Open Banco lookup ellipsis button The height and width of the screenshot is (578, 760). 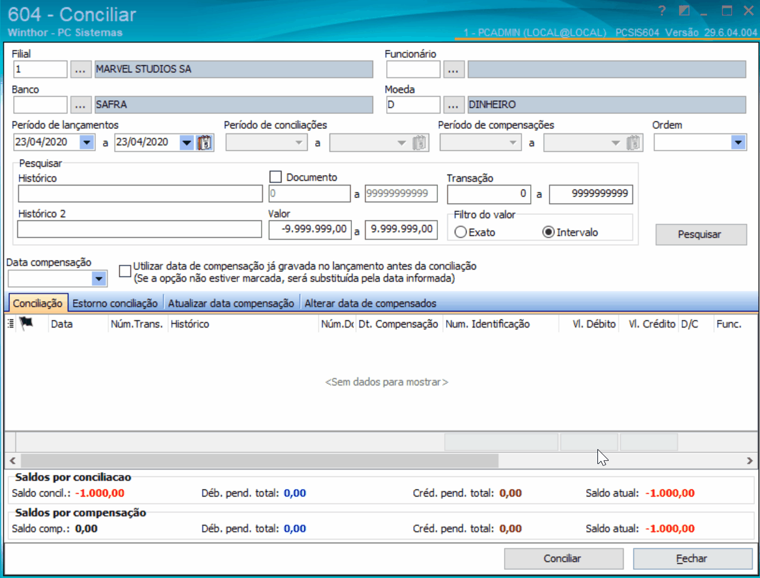coord(80,105)
